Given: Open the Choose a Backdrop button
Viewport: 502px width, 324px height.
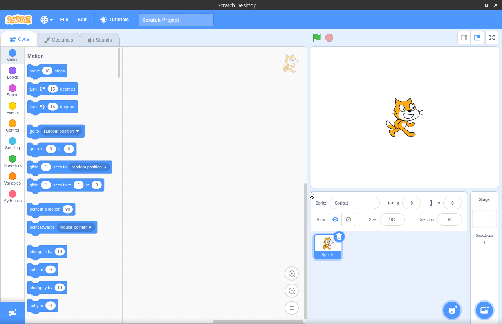Looking at the screenshot, I should click(484, 310).
